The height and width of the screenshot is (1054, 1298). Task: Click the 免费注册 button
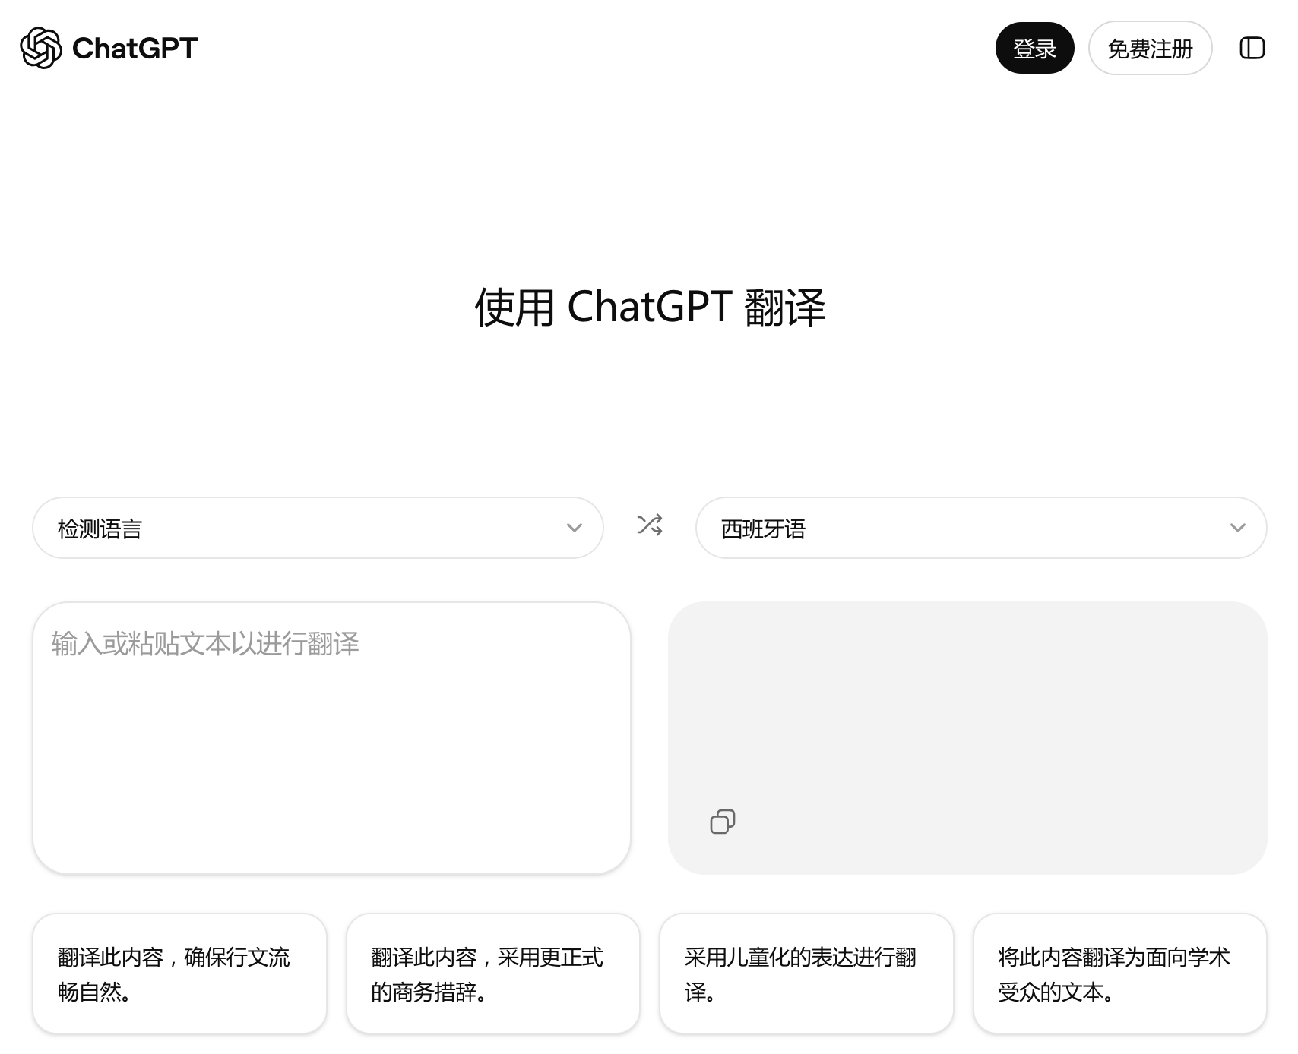coord(1150,48)
